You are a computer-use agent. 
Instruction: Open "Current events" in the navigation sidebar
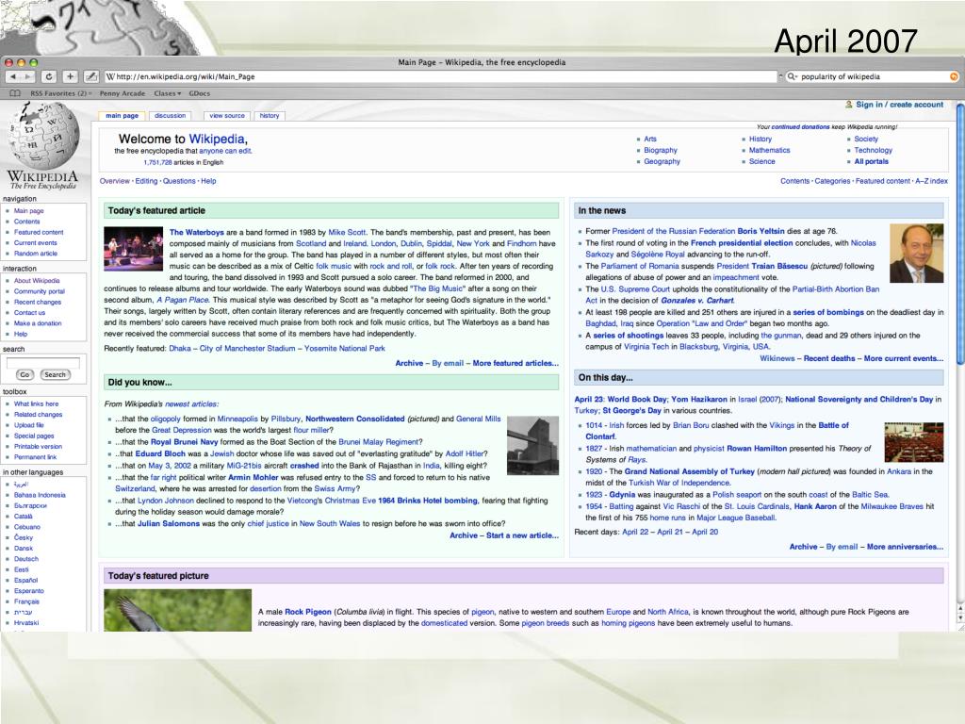pos(35,242)
